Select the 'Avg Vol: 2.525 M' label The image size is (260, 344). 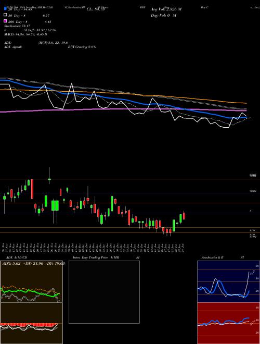coord(166,9)
